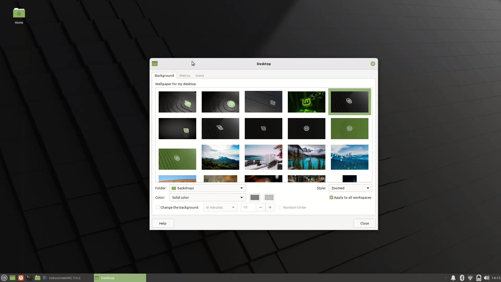Open the Wi-Fi network tray icon
Screen dimensions: 501x282
click(470, 278)
